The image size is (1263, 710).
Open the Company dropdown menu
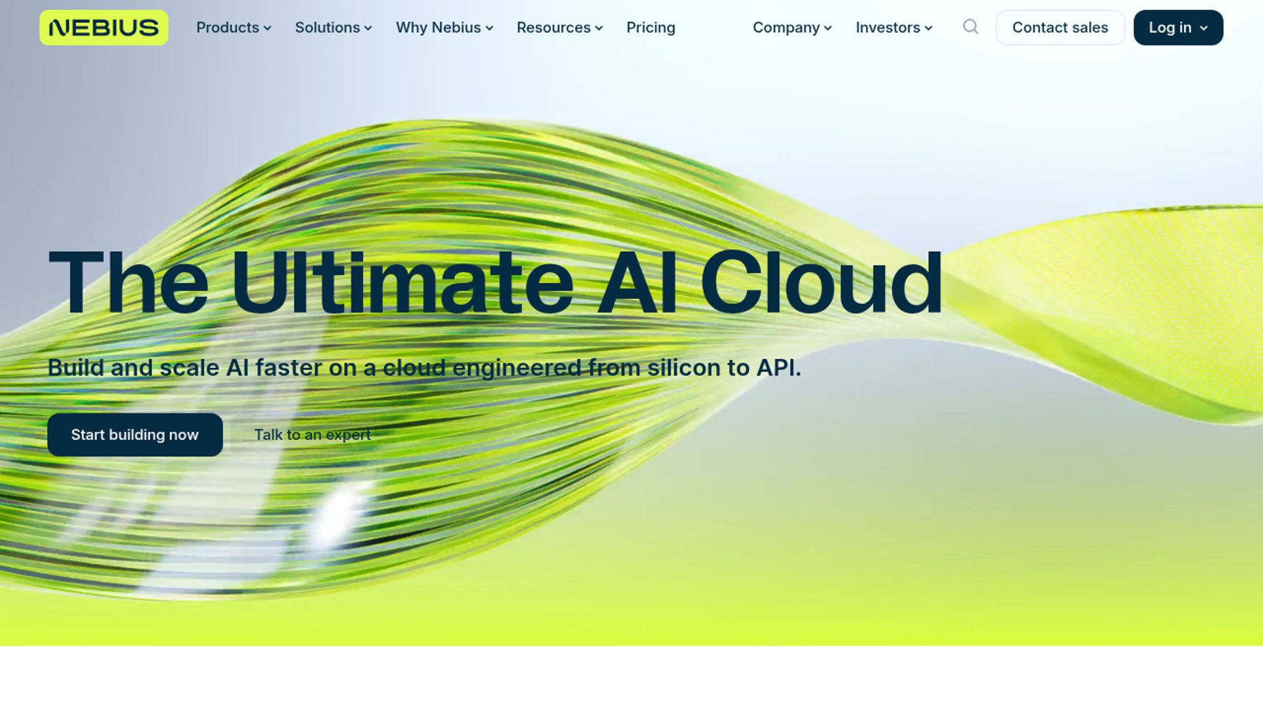click(793, 28)
